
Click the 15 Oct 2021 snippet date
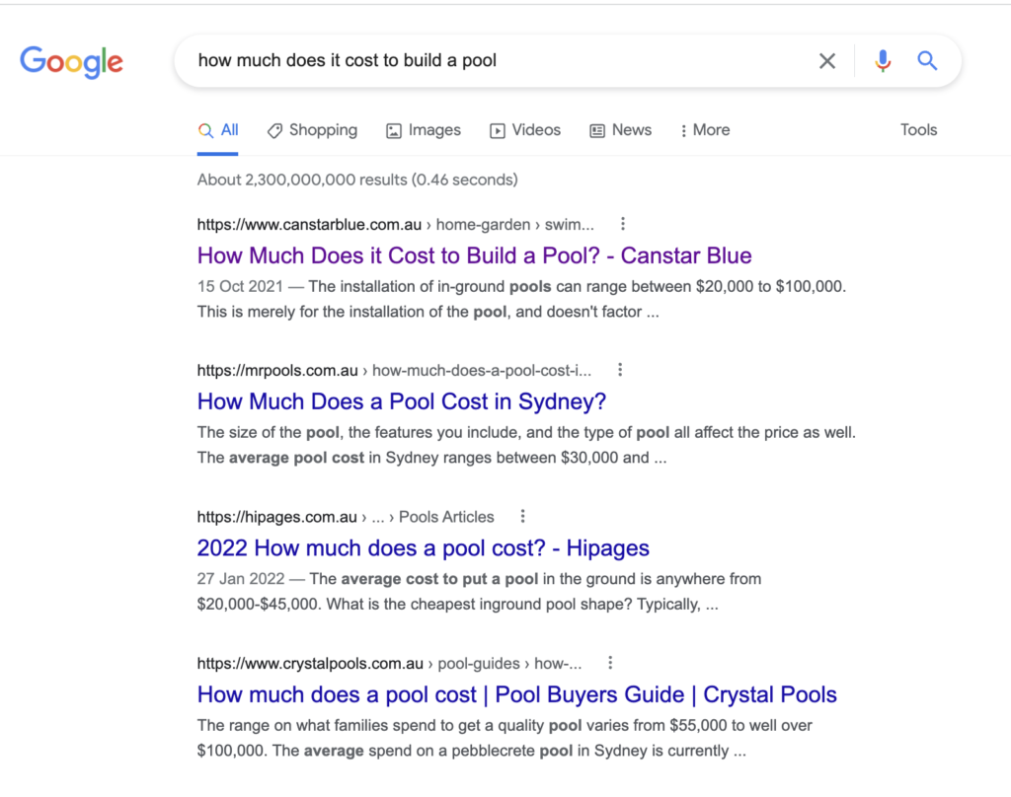[240, 287]
